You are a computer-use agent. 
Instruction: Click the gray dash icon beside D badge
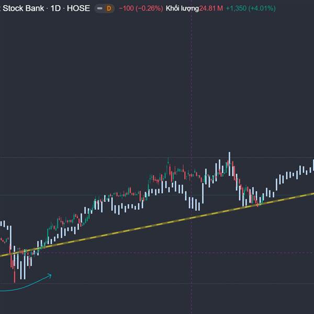[100, 9]
